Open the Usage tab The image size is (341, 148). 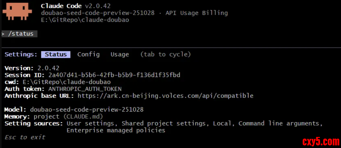pyautogui.click(x=120, y=54)
